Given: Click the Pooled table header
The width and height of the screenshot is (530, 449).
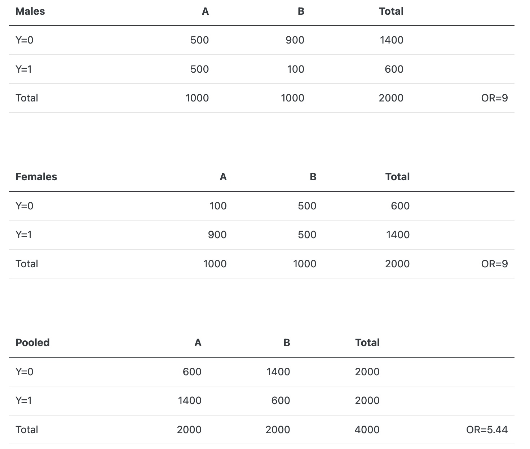Looking at the screenshot, I should coord(32,343).
